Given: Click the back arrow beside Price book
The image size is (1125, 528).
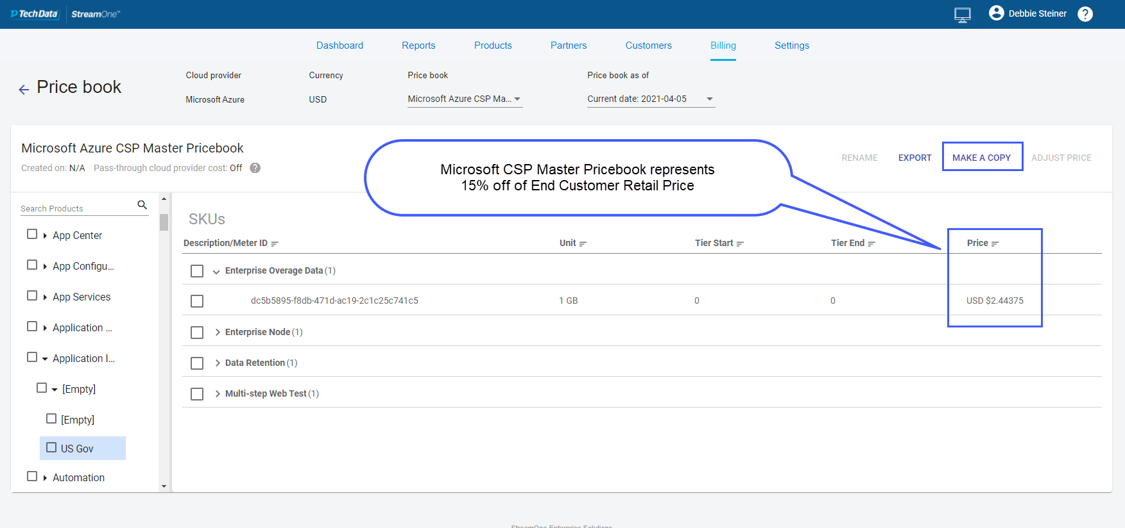Looking at the screenshot, I should (24, 90).
